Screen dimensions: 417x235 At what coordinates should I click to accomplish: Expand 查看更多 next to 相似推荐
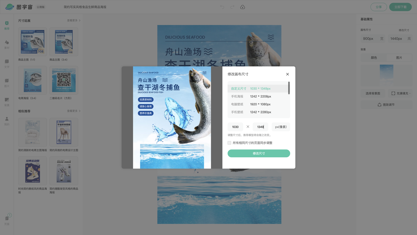74,111
